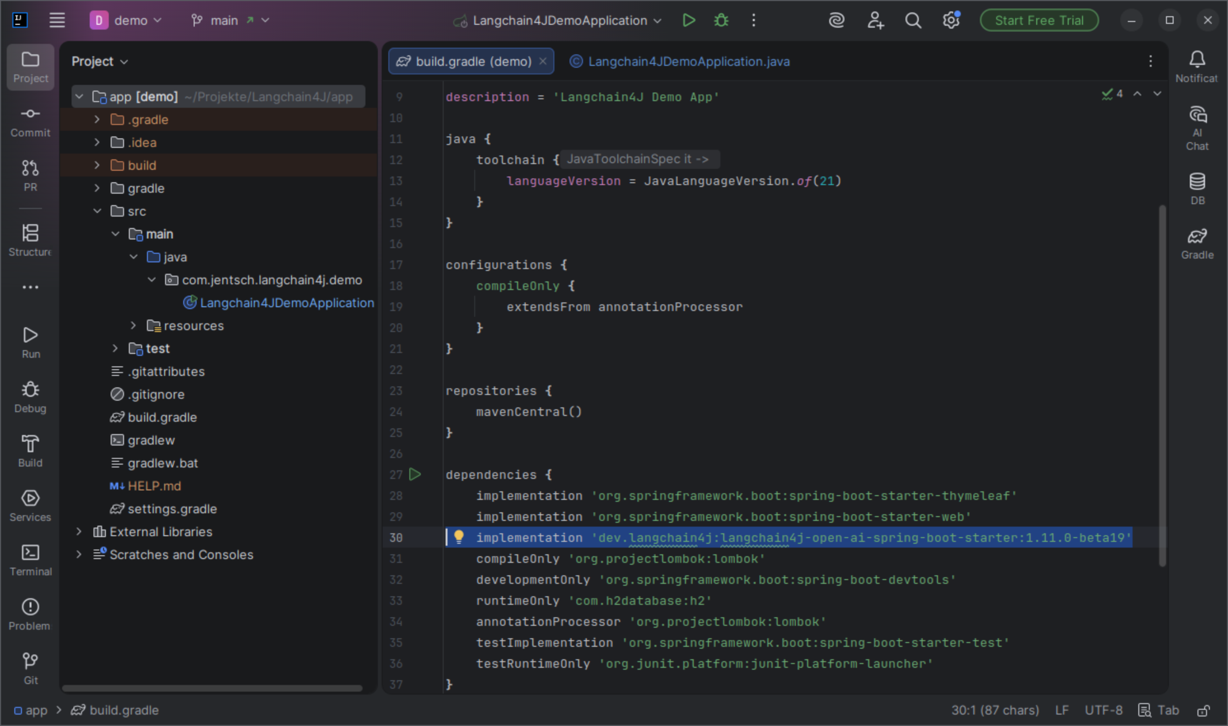Viewport: 1228px width, 726px height.
Task: Click the Debug bug icon in toolbar
Action: click(x=721, y=21)
